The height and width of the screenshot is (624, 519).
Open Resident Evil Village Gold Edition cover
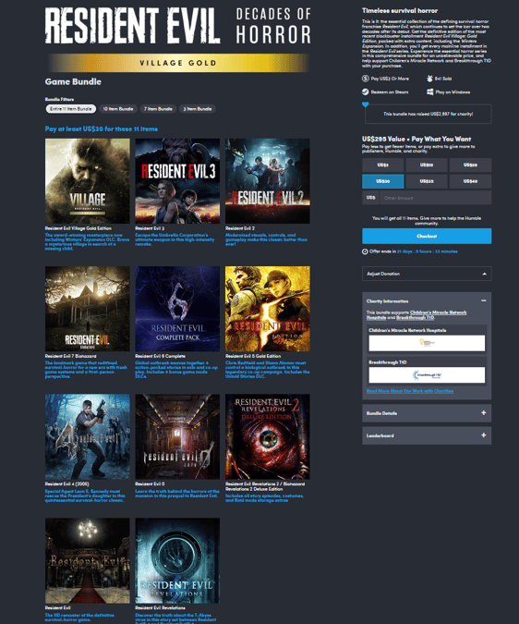tap(88, 181)
